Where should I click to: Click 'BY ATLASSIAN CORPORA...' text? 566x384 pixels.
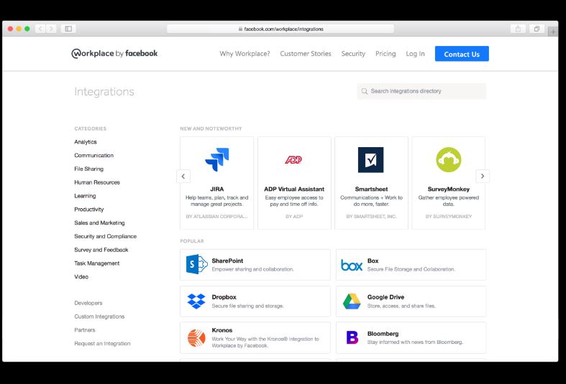[216, 217]
